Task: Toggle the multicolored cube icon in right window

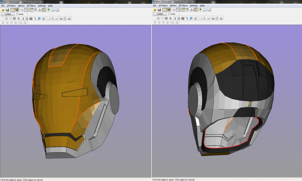Action: pyautogui.click(x=169, y=10)
